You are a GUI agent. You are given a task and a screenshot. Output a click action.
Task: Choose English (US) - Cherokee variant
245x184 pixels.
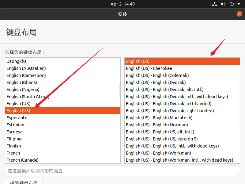pyautogui.click(x=182, y=68)
